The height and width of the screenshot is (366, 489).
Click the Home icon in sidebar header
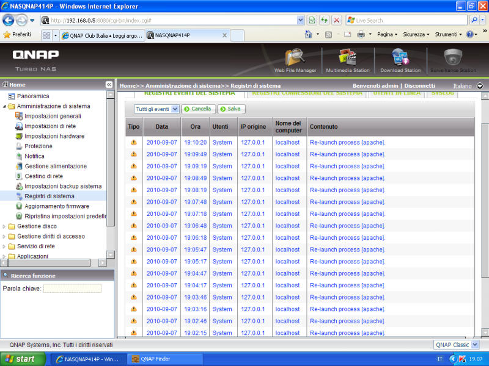[x=6, y=85]
